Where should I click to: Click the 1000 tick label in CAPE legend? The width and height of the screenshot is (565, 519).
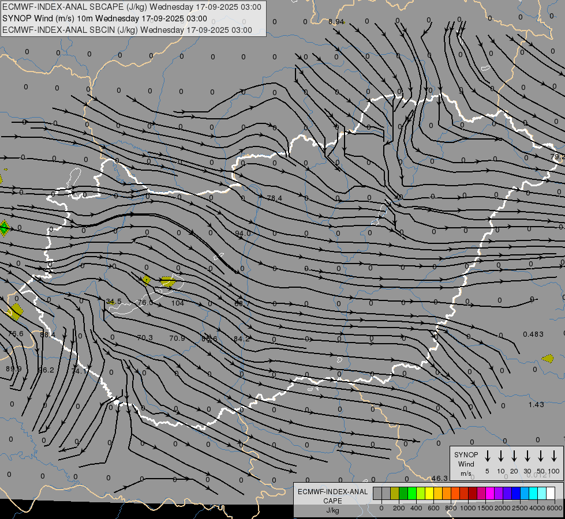click(468, 508)
